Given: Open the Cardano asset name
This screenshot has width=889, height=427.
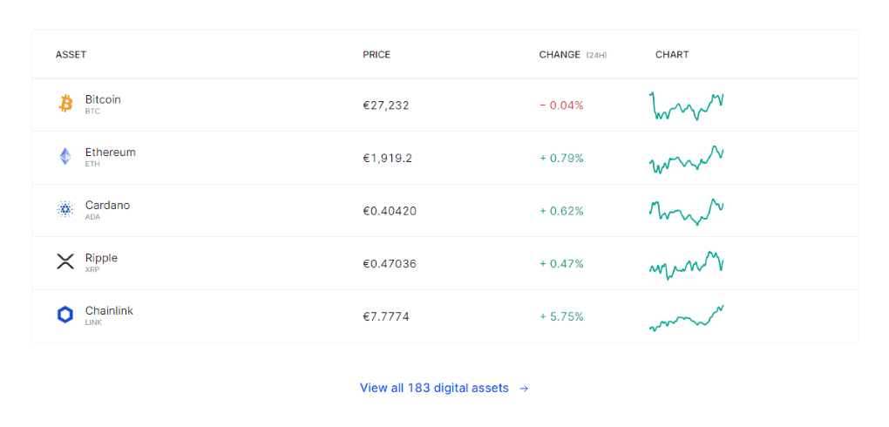Looking at the screenshot, I should 108,205.
